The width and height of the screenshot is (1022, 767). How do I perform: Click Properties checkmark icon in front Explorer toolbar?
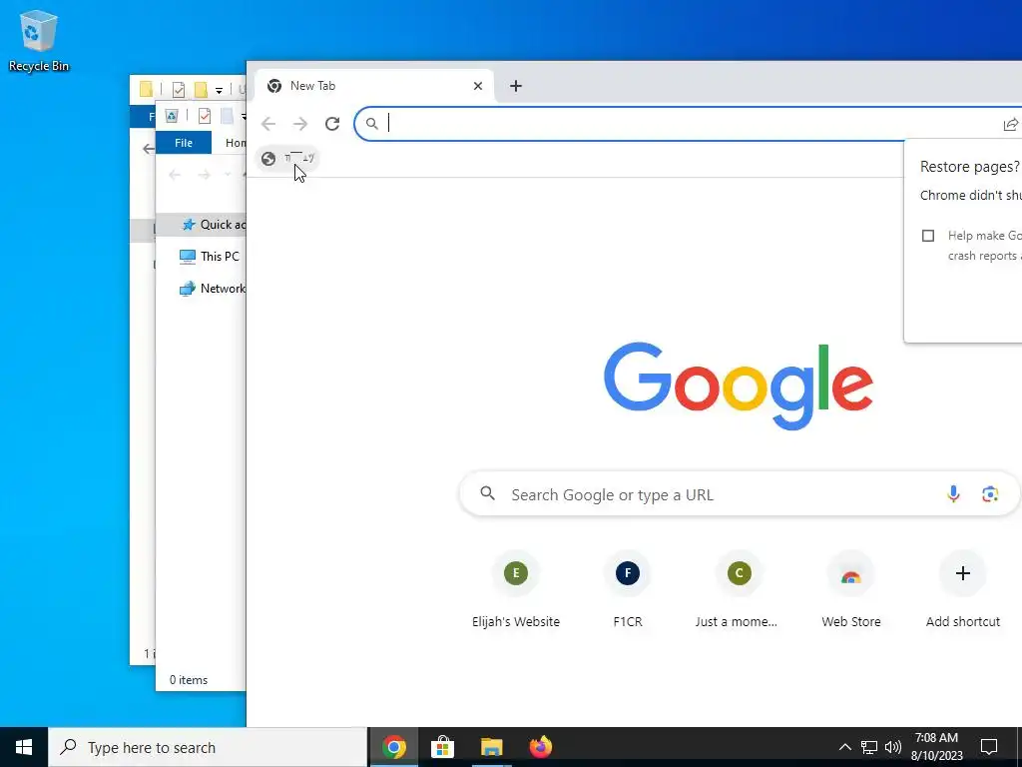[x=205, y=116]
